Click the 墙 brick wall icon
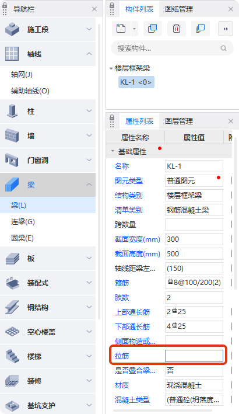This screenshot has height=414, width=239. point(12,135)
